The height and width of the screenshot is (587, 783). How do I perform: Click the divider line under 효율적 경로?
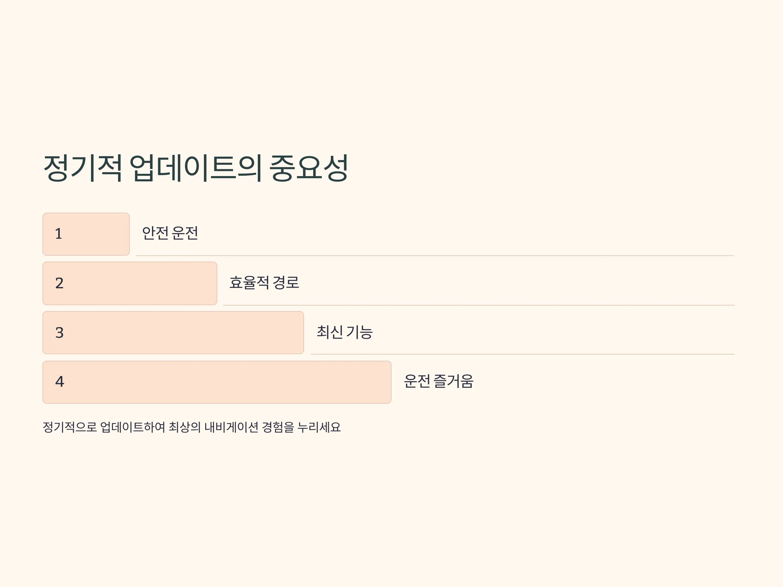tap(479, 305)
